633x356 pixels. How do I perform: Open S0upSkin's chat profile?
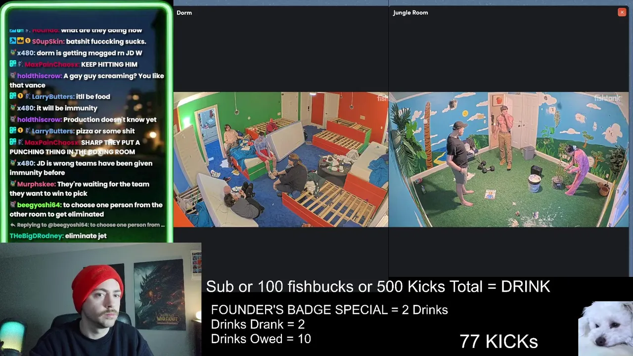point(48,42)
